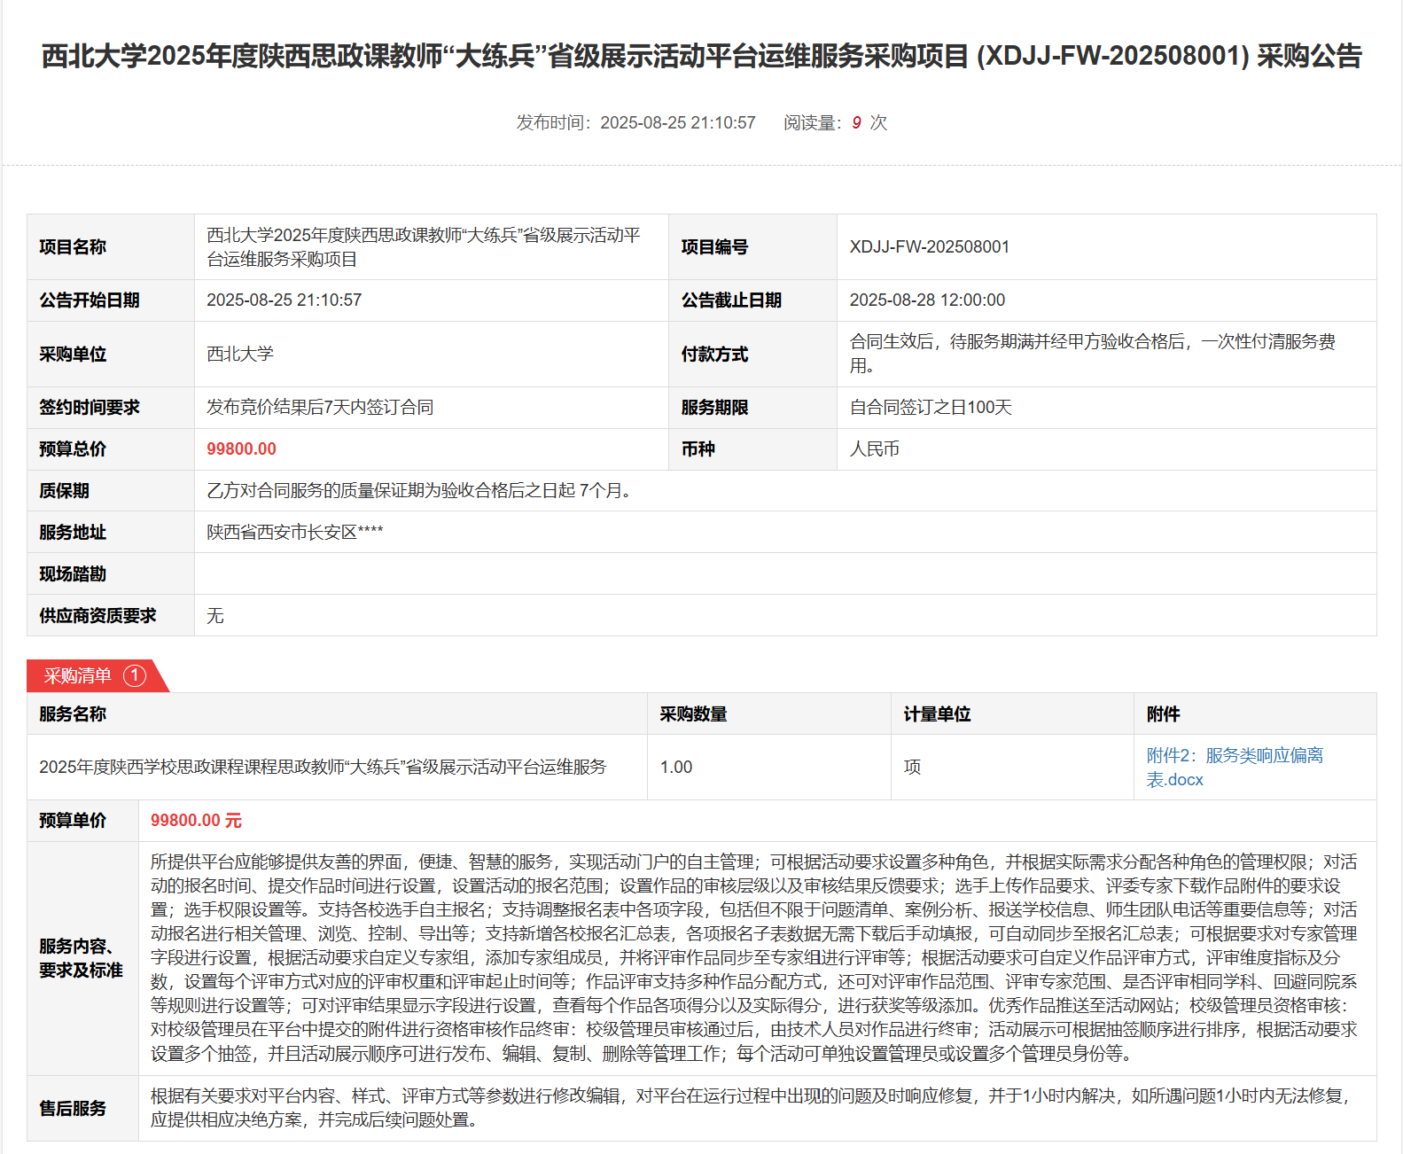Click the 服务名称 column header

point(73,714)
